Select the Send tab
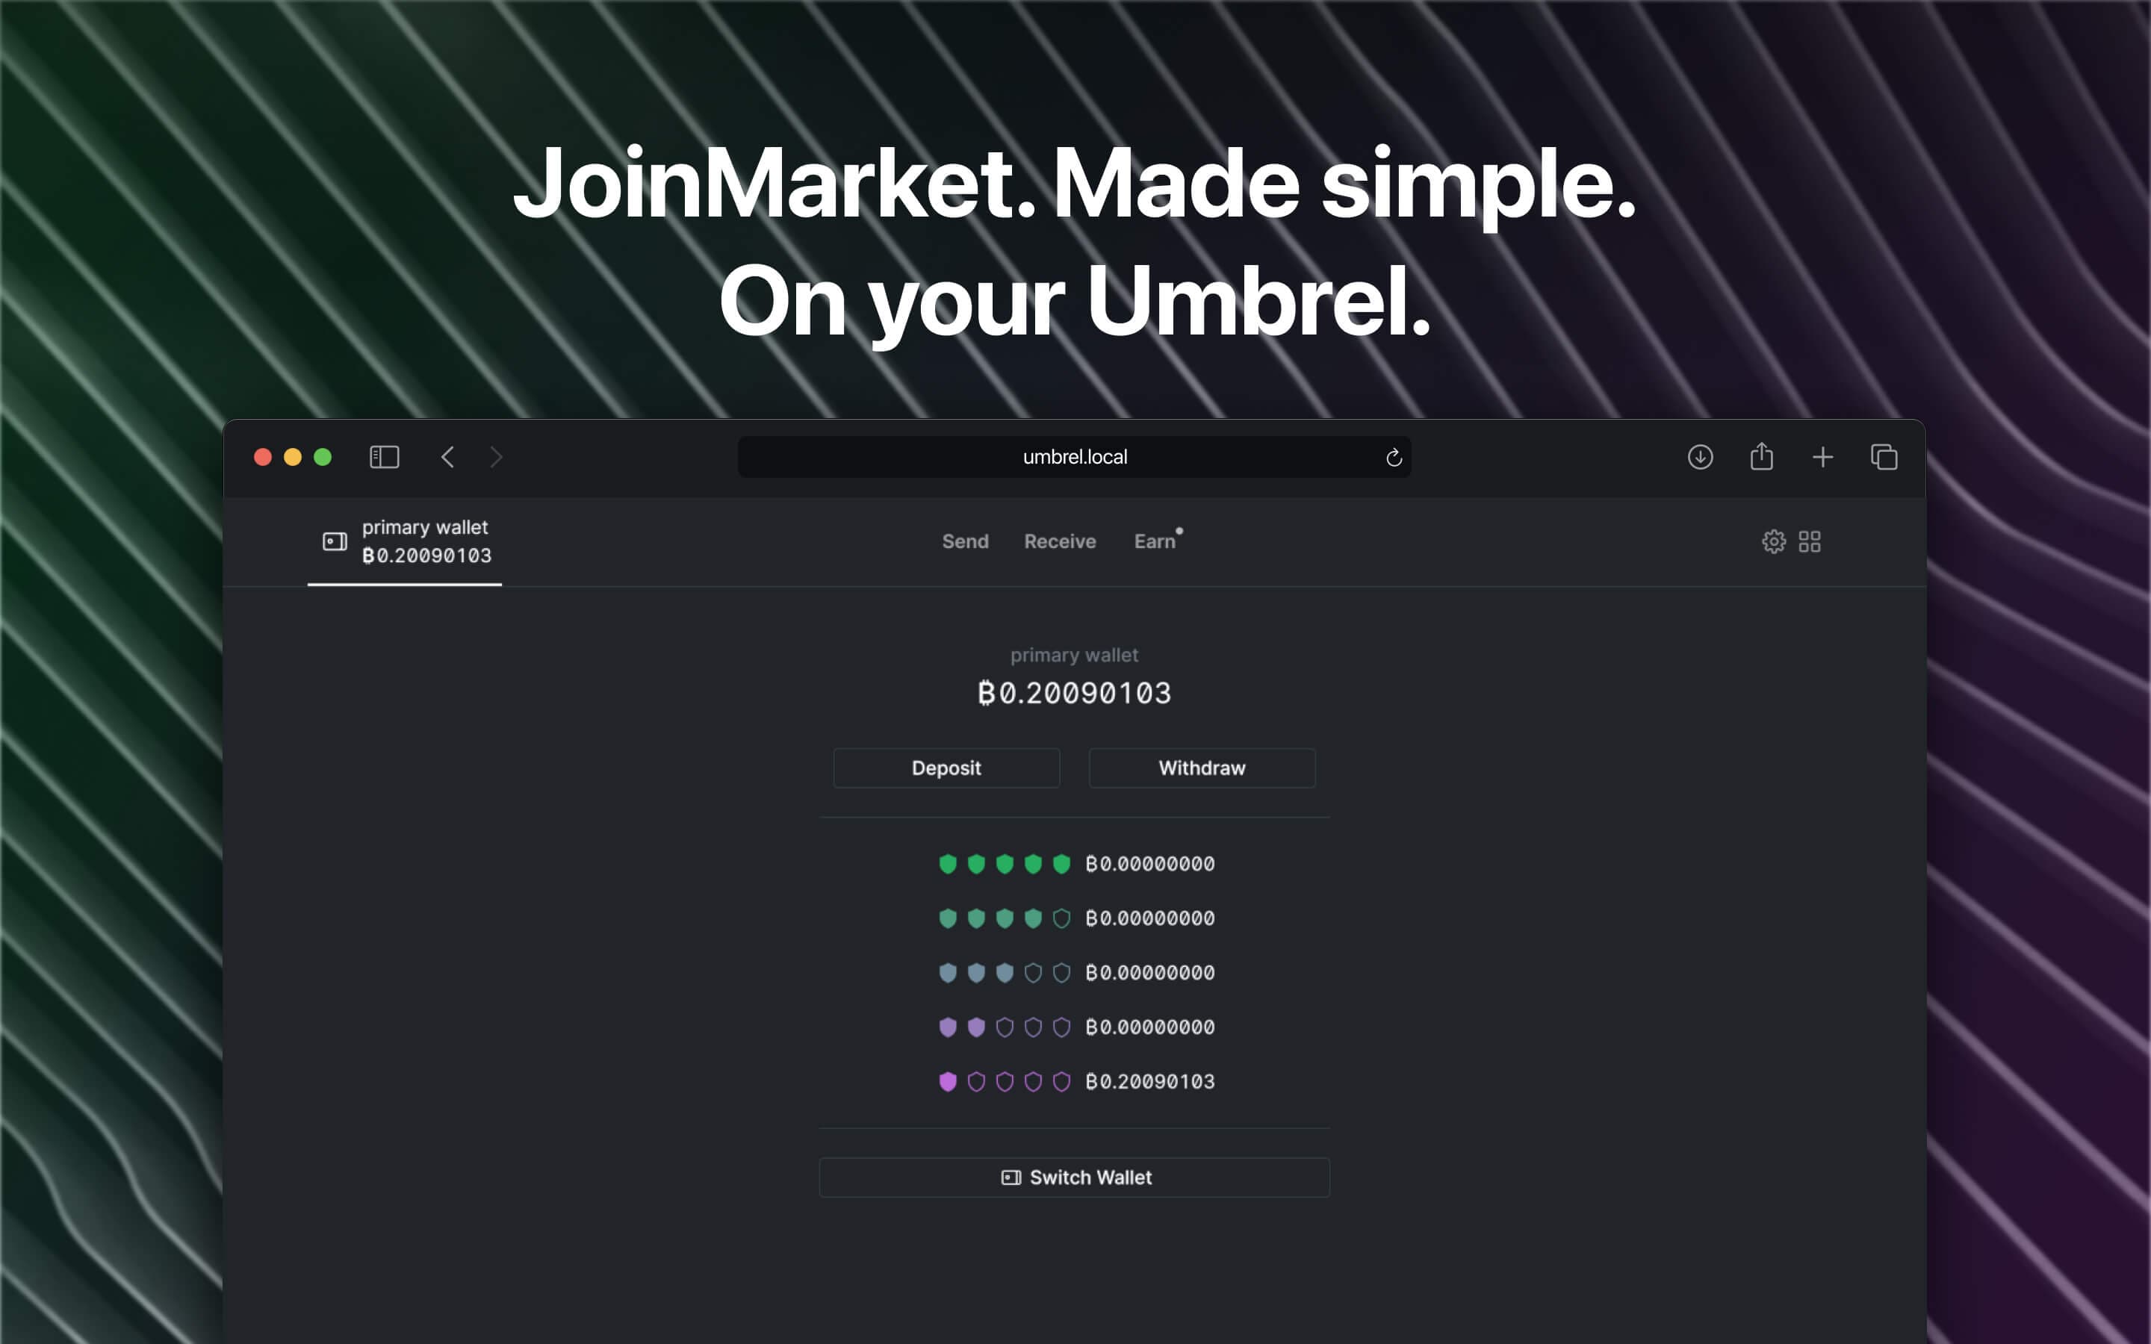This screenshot has height=1344, width=2151. (965, 541)
